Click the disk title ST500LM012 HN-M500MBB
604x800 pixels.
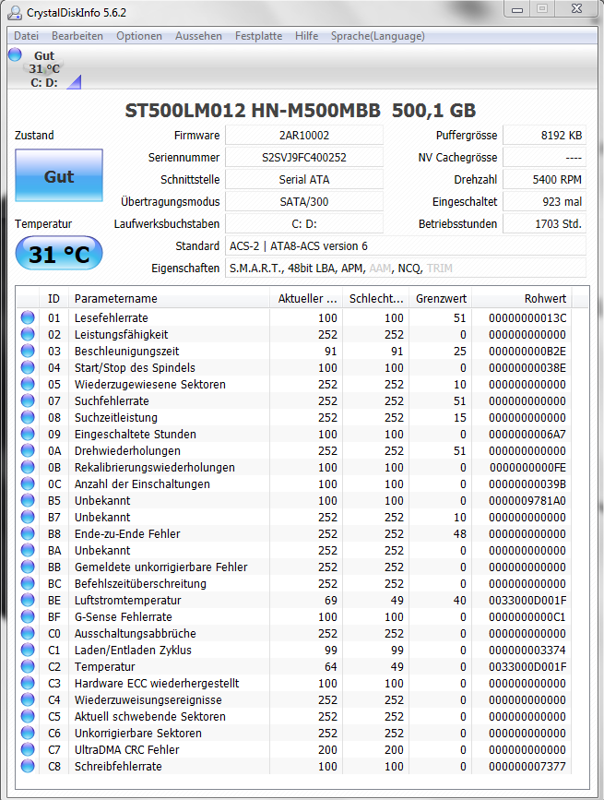tap(253, 111)
